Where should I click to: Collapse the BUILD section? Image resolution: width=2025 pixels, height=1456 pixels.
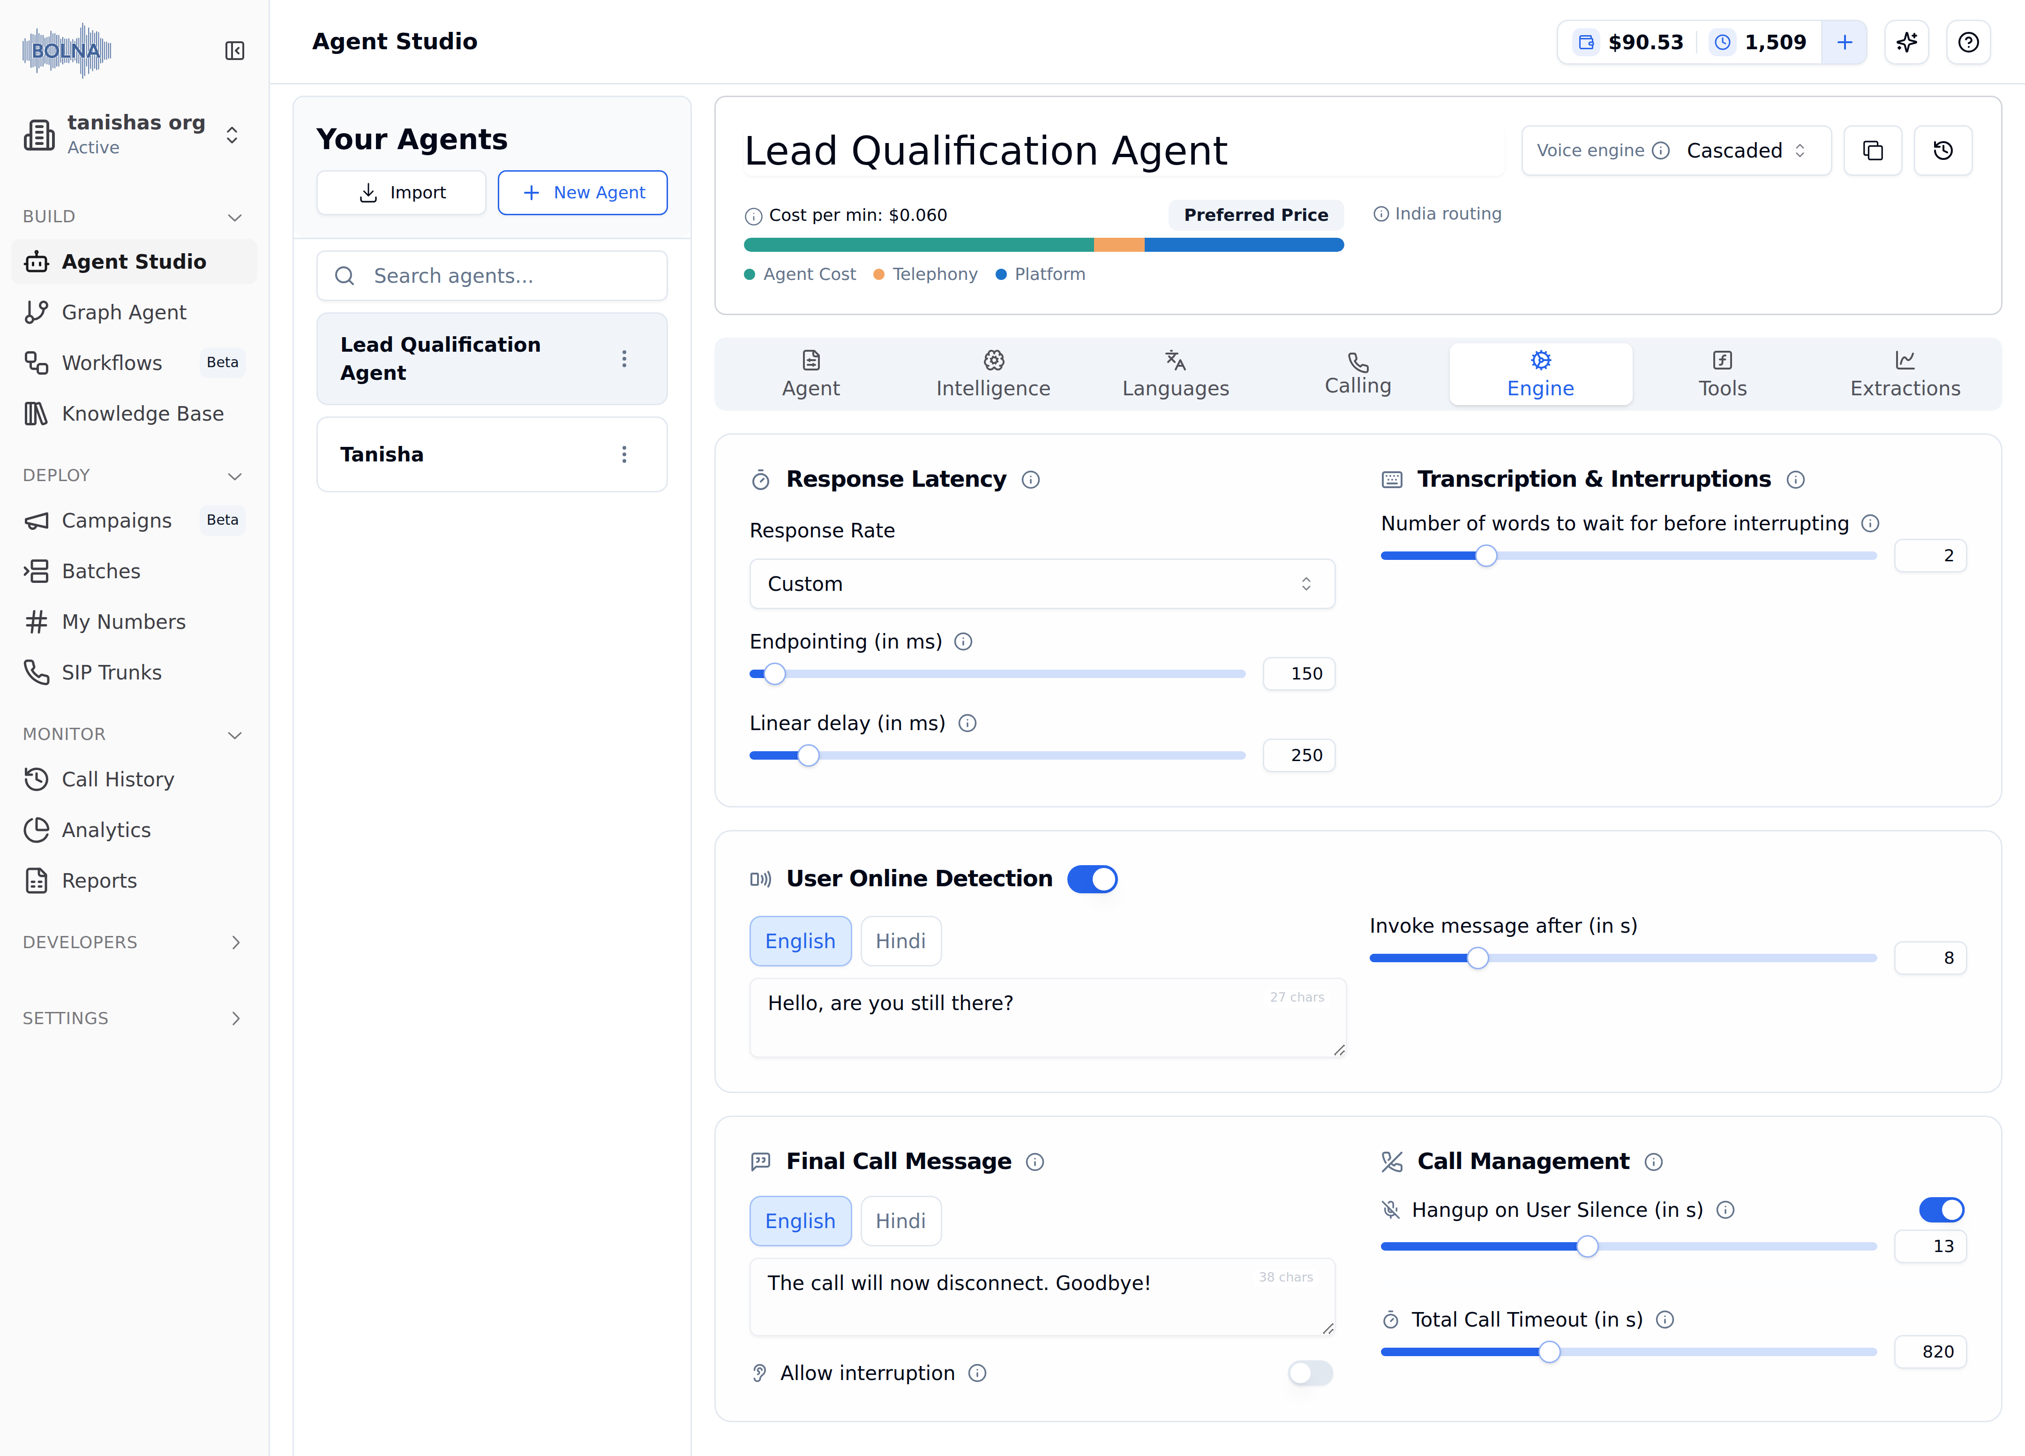tap(133, 216)
